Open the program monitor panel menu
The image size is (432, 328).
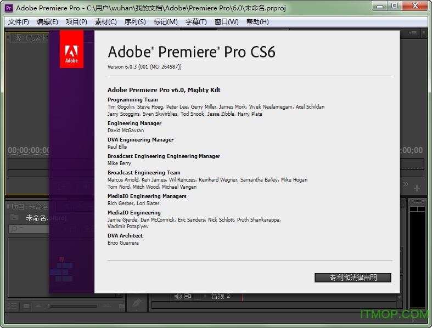[x=413, y=33]
